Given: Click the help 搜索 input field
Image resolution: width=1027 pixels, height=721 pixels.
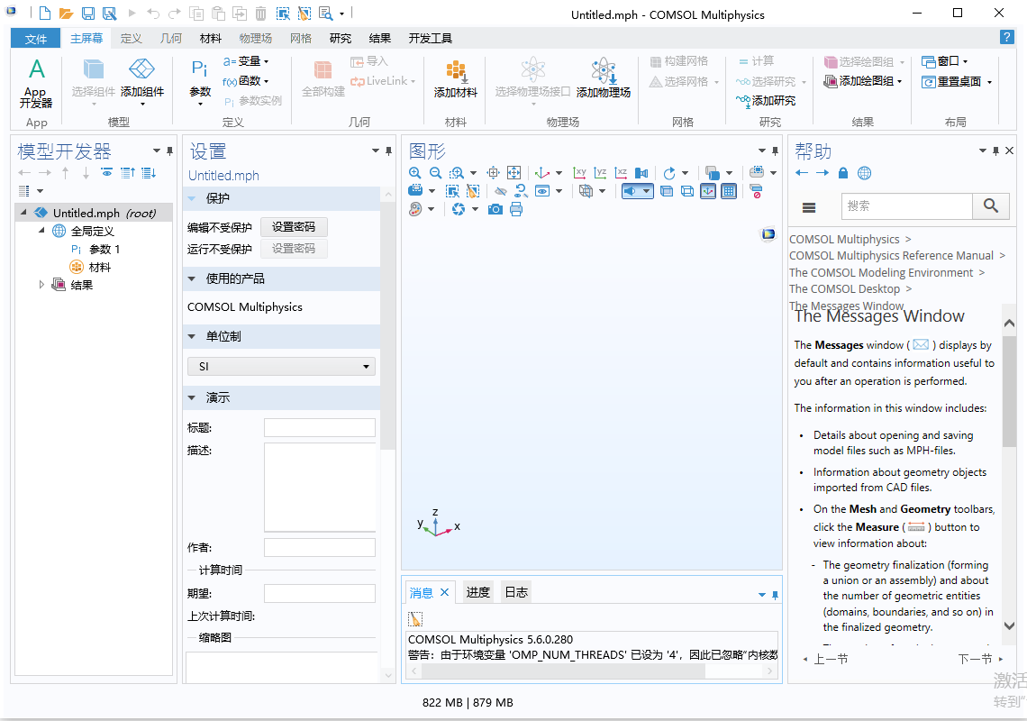Looking at the screenshot, I should [x=907, y=206].
